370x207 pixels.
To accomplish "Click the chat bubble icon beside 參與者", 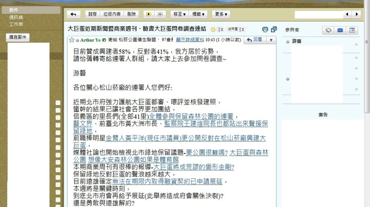I will pos(328,30).
